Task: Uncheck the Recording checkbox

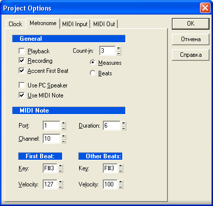Action: pos(22,61)
